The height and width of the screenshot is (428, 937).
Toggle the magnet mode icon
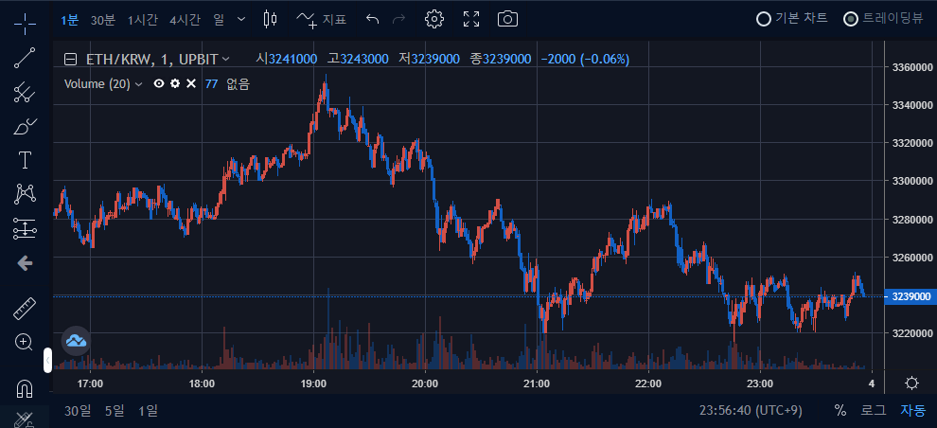pyautogui.click(x=25, y=389)
